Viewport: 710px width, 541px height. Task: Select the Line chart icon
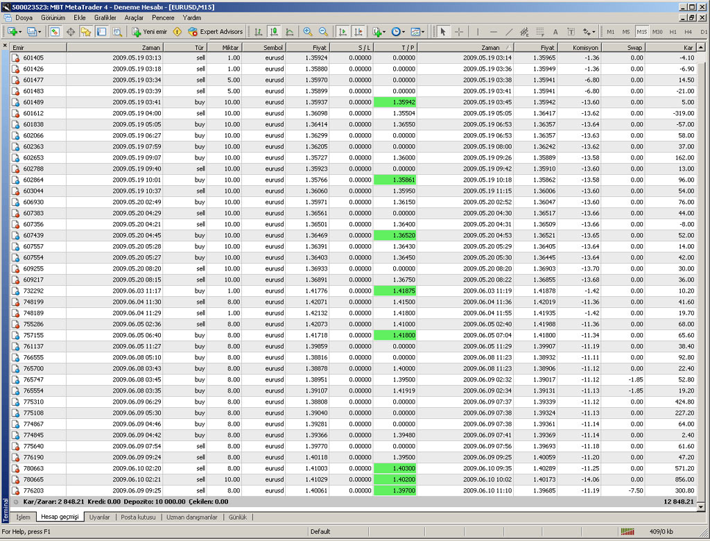pos(288,32)
